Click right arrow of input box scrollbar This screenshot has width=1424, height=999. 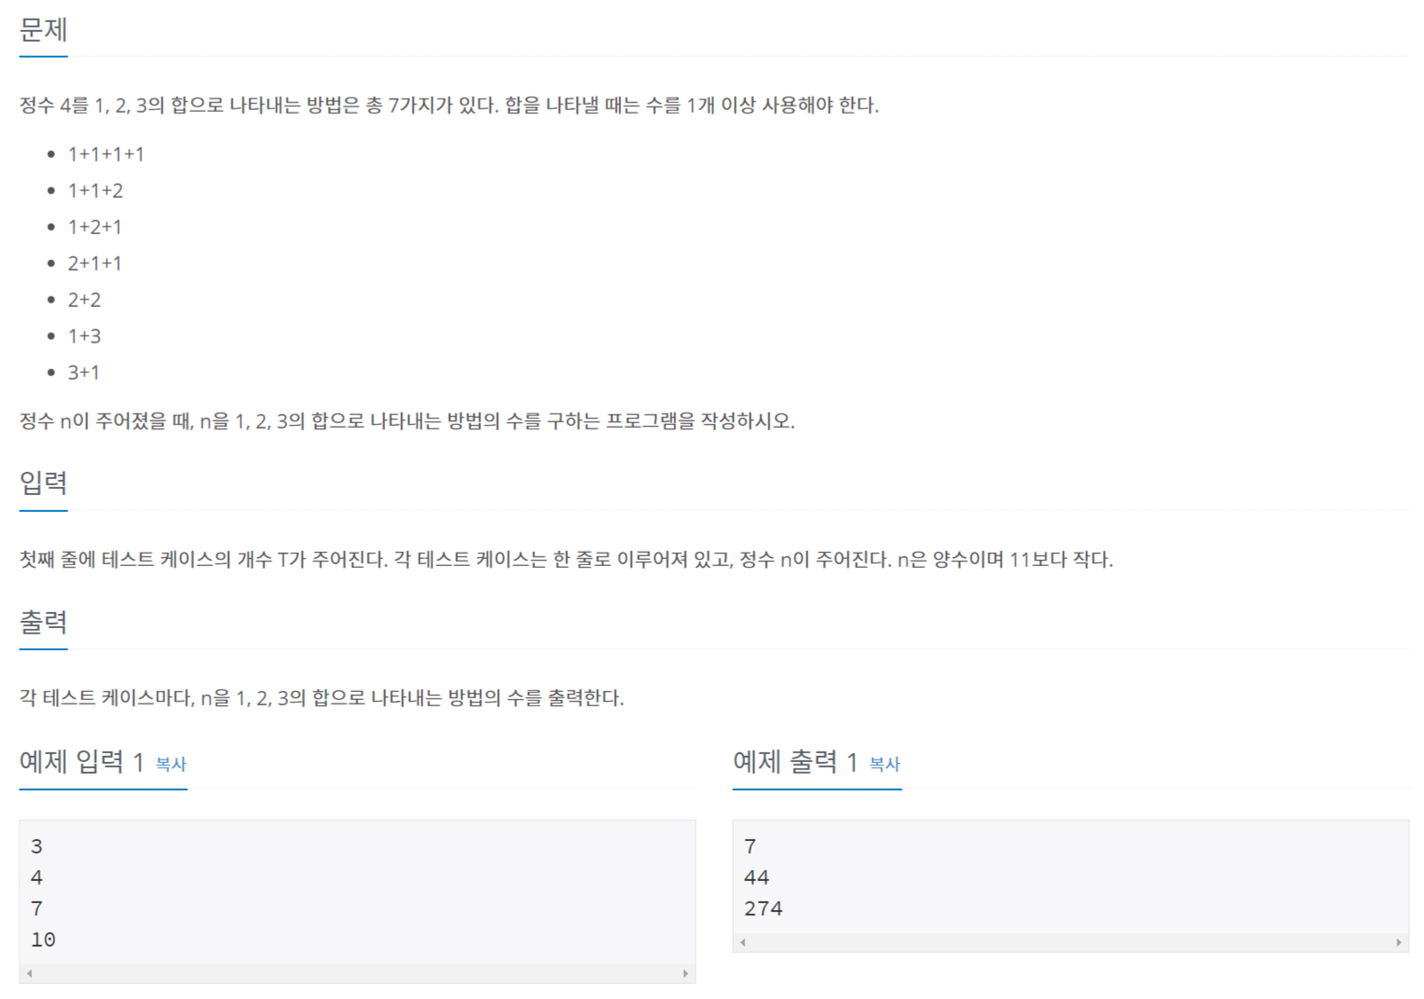[x=685, y=973]
